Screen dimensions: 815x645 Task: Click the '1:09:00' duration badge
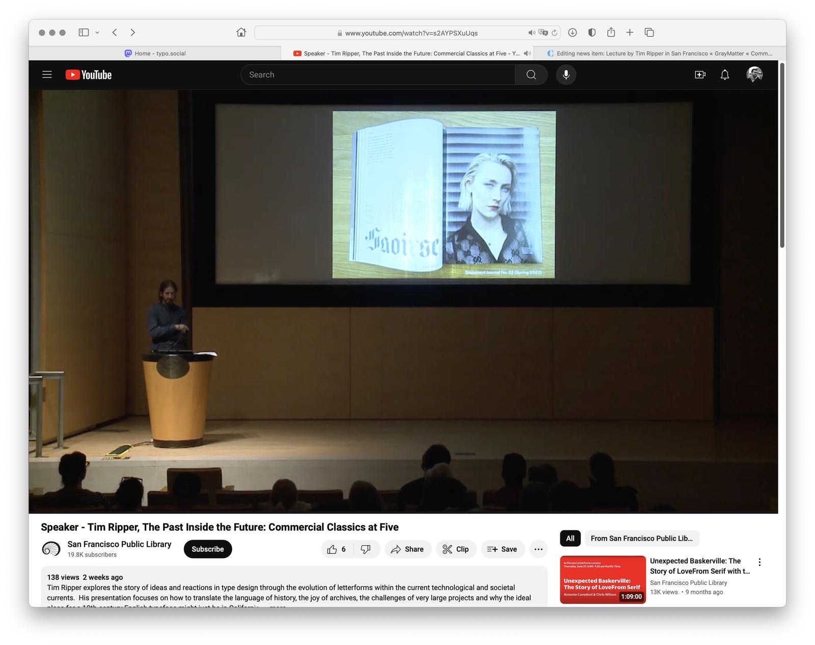coord(632,597)
